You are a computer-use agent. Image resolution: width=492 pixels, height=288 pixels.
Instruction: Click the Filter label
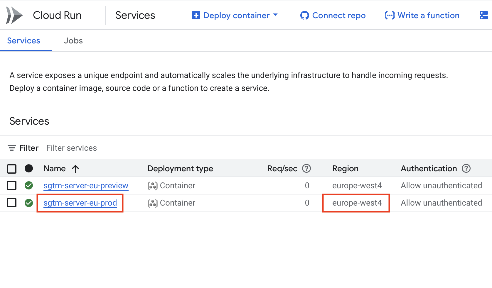click(29, 148)
